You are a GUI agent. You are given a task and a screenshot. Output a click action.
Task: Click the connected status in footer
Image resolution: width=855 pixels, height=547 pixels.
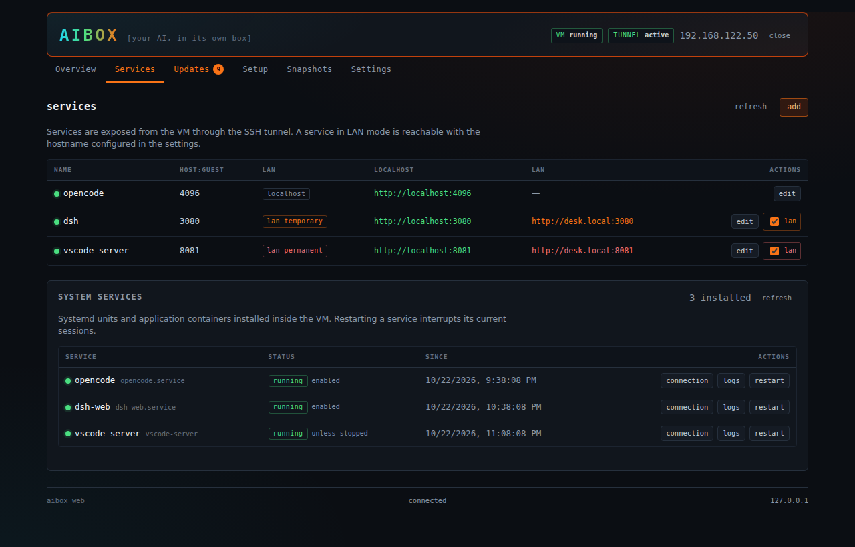click(x=427, y=500)
